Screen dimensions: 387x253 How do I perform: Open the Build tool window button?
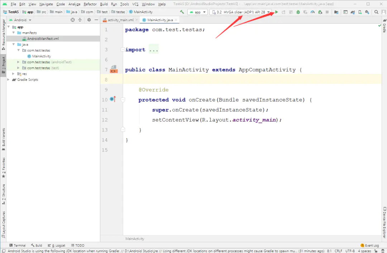(x=37, y=245)
